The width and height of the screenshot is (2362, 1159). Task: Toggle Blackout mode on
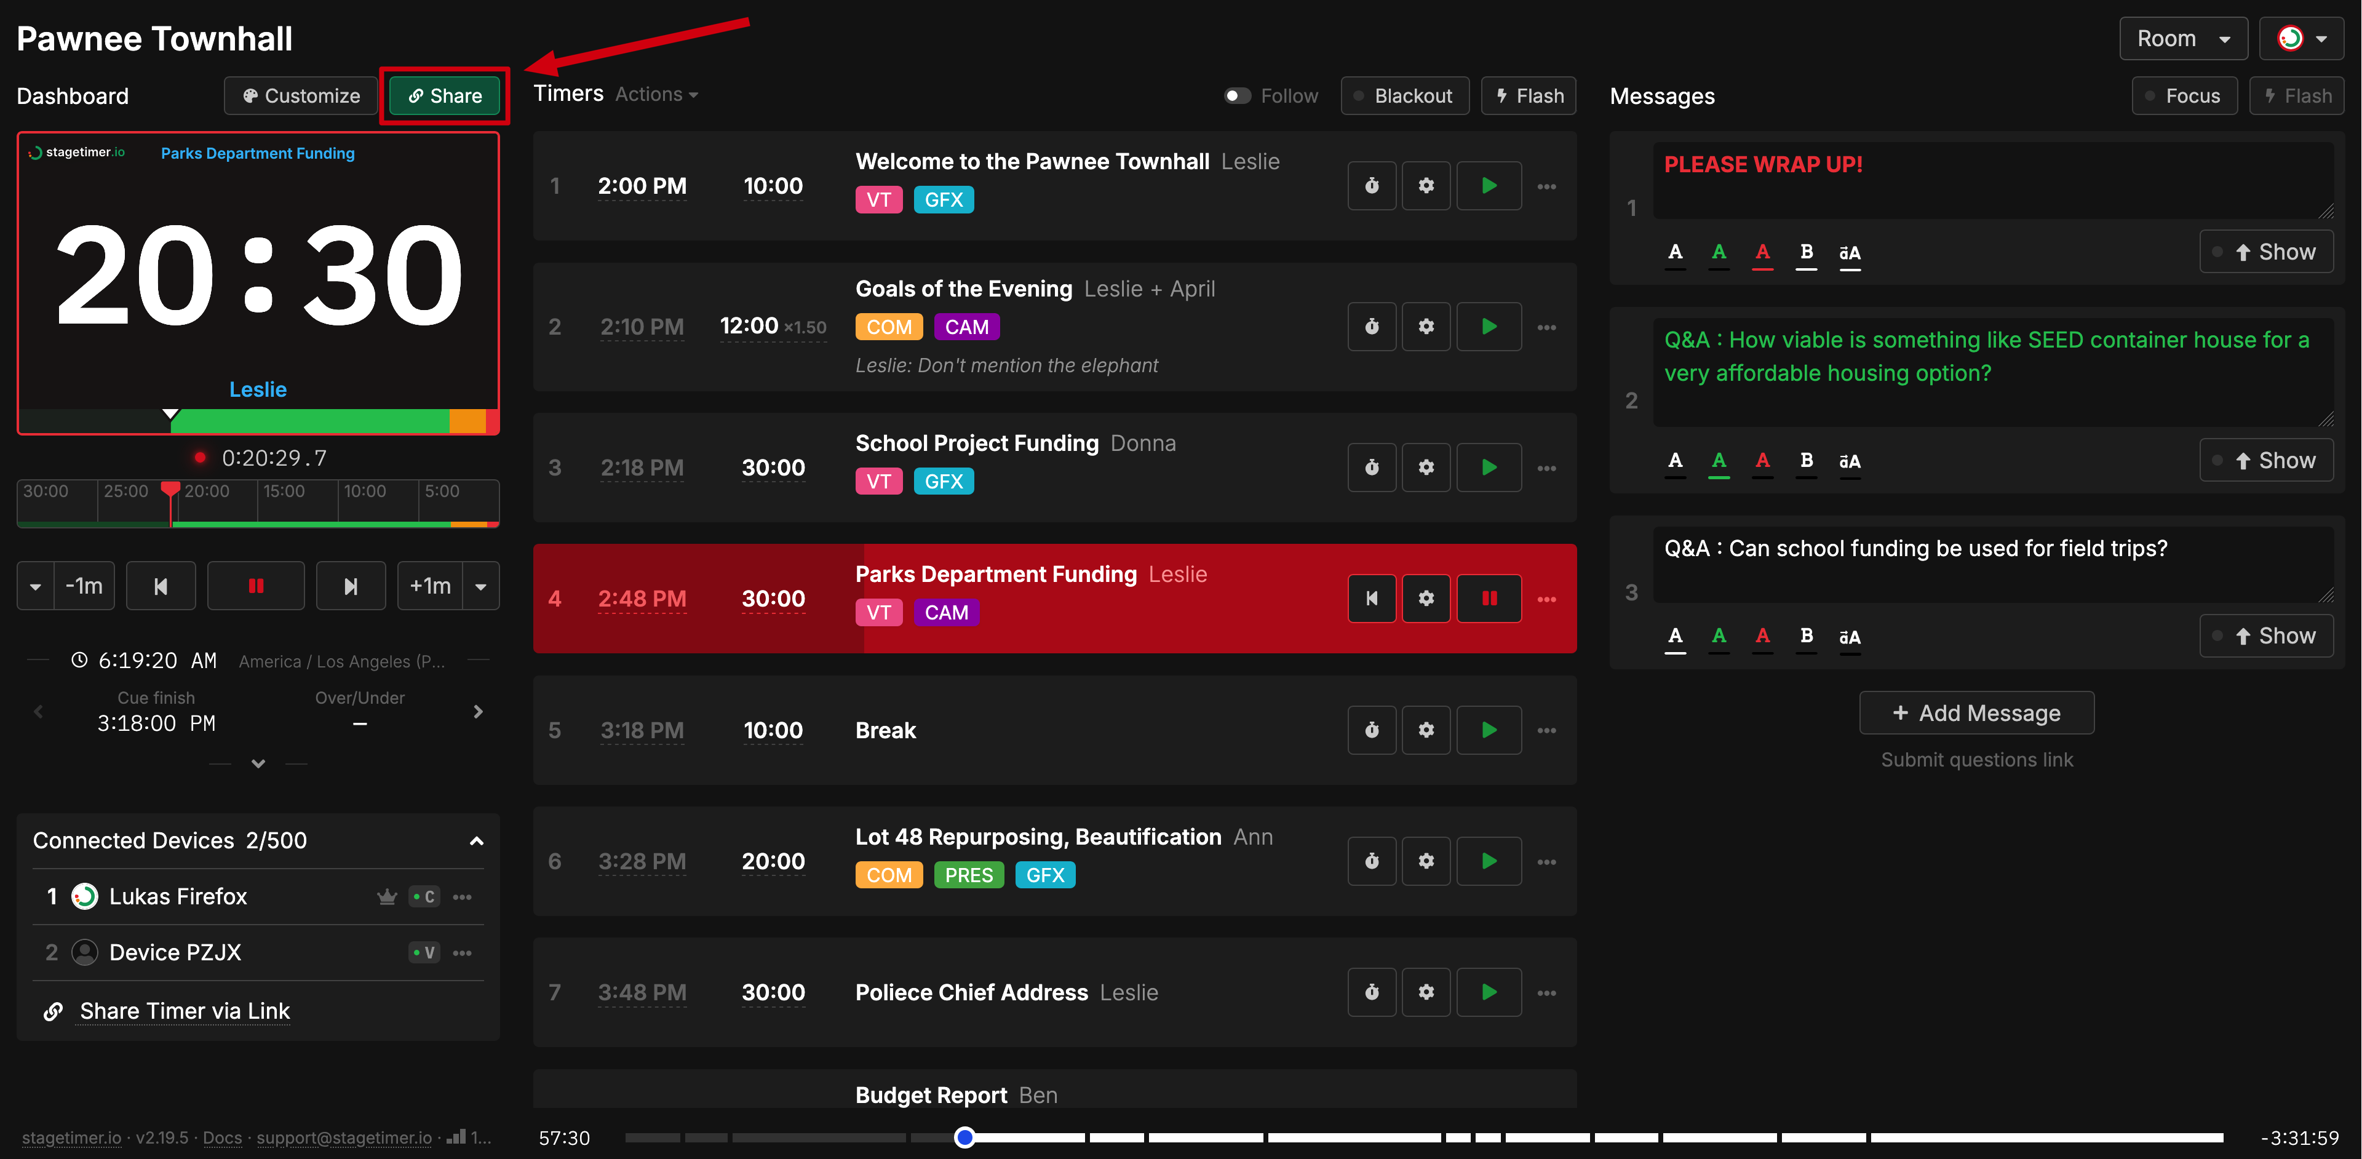(1404, 95)
